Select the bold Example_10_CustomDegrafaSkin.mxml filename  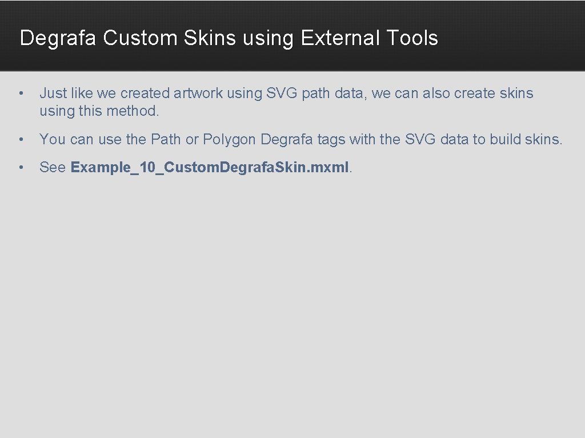point(210,167)
